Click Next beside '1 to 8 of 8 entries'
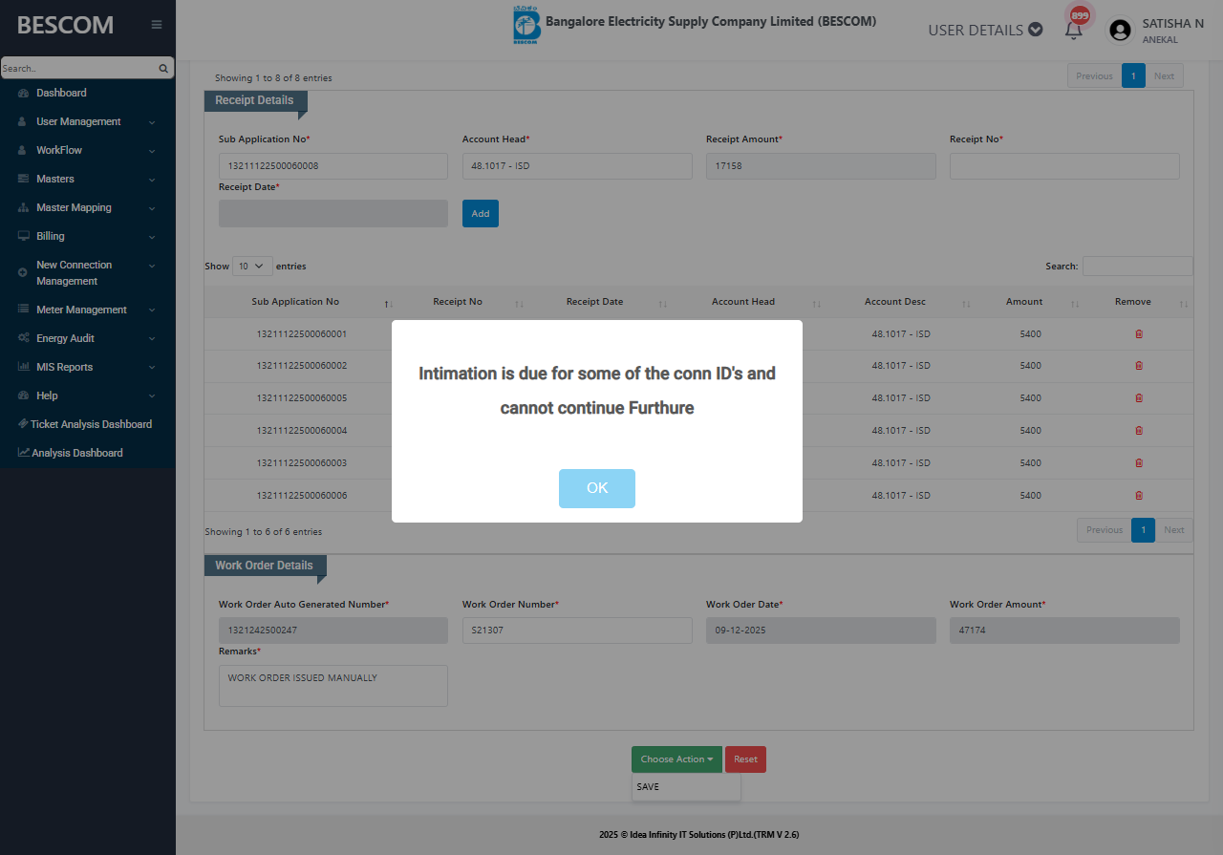The height and width of the screenshot is (855, 1223). pos(1164,76)
